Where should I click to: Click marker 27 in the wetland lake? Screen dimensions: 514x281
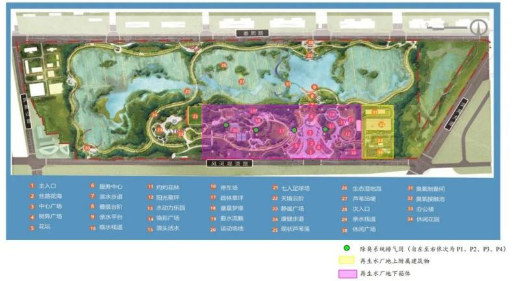[x=242, y=82]
